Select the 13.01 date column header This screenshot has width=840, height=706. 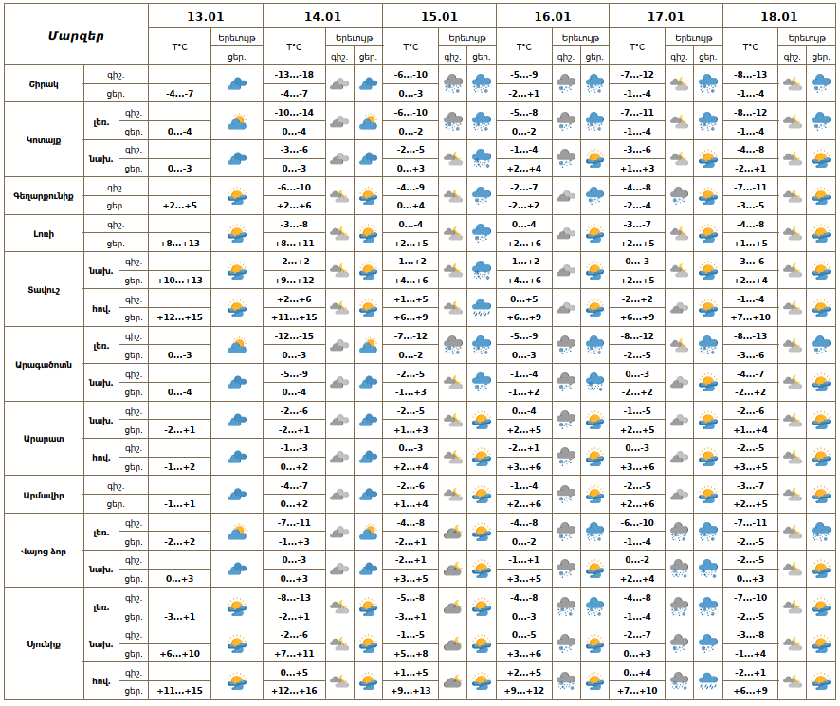click(x=206, y=16)
